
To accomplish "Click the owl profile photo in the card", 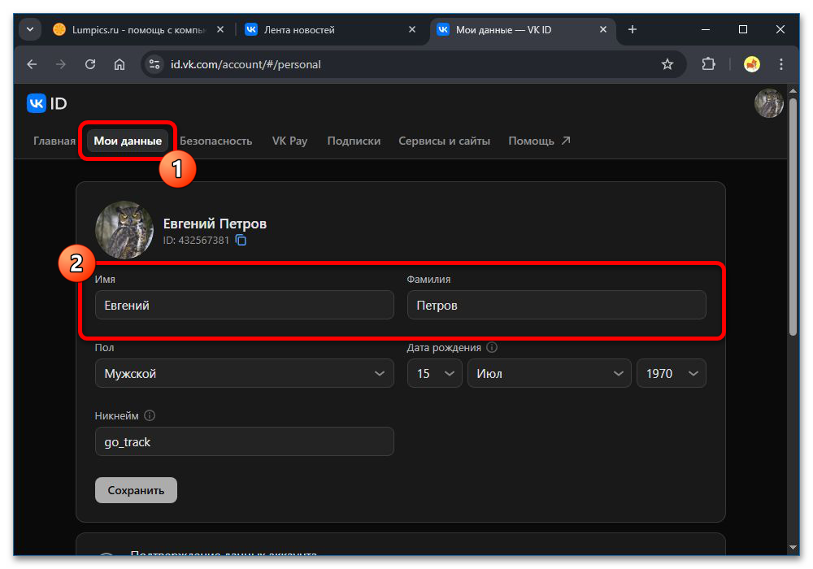I will pos(124,229).
